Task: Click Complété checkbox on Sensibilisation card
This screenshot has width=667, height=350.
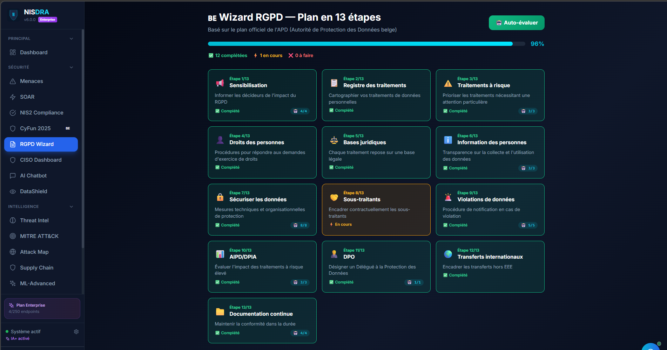Action: 217,111
